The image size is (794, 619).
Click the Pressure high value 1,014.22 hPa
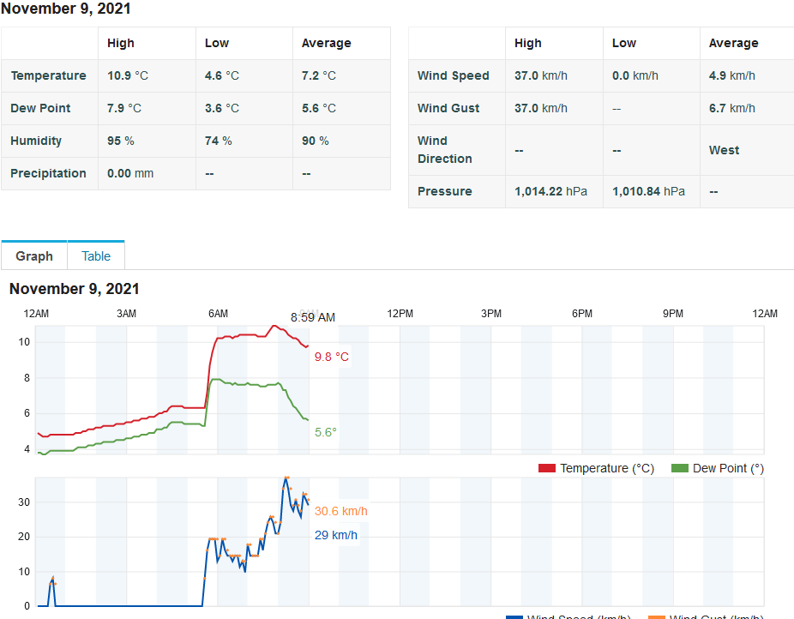point(550,191)
